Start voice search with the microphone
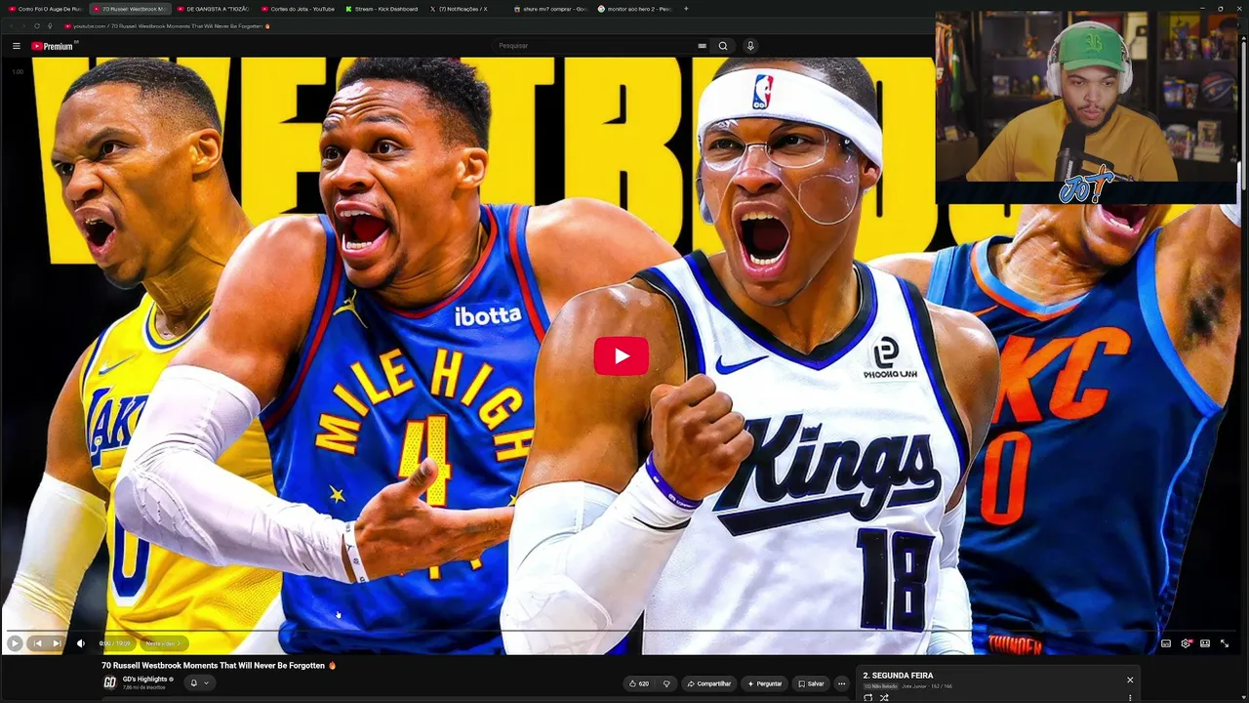Image resolution: width=1249 pixels, height=703 pixels. (x=750, y=46)
